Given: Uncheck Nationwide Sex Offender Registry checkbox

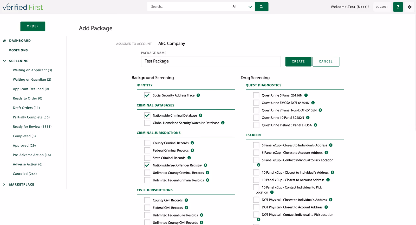Looking at the screenshot, I should coord(147,165).
